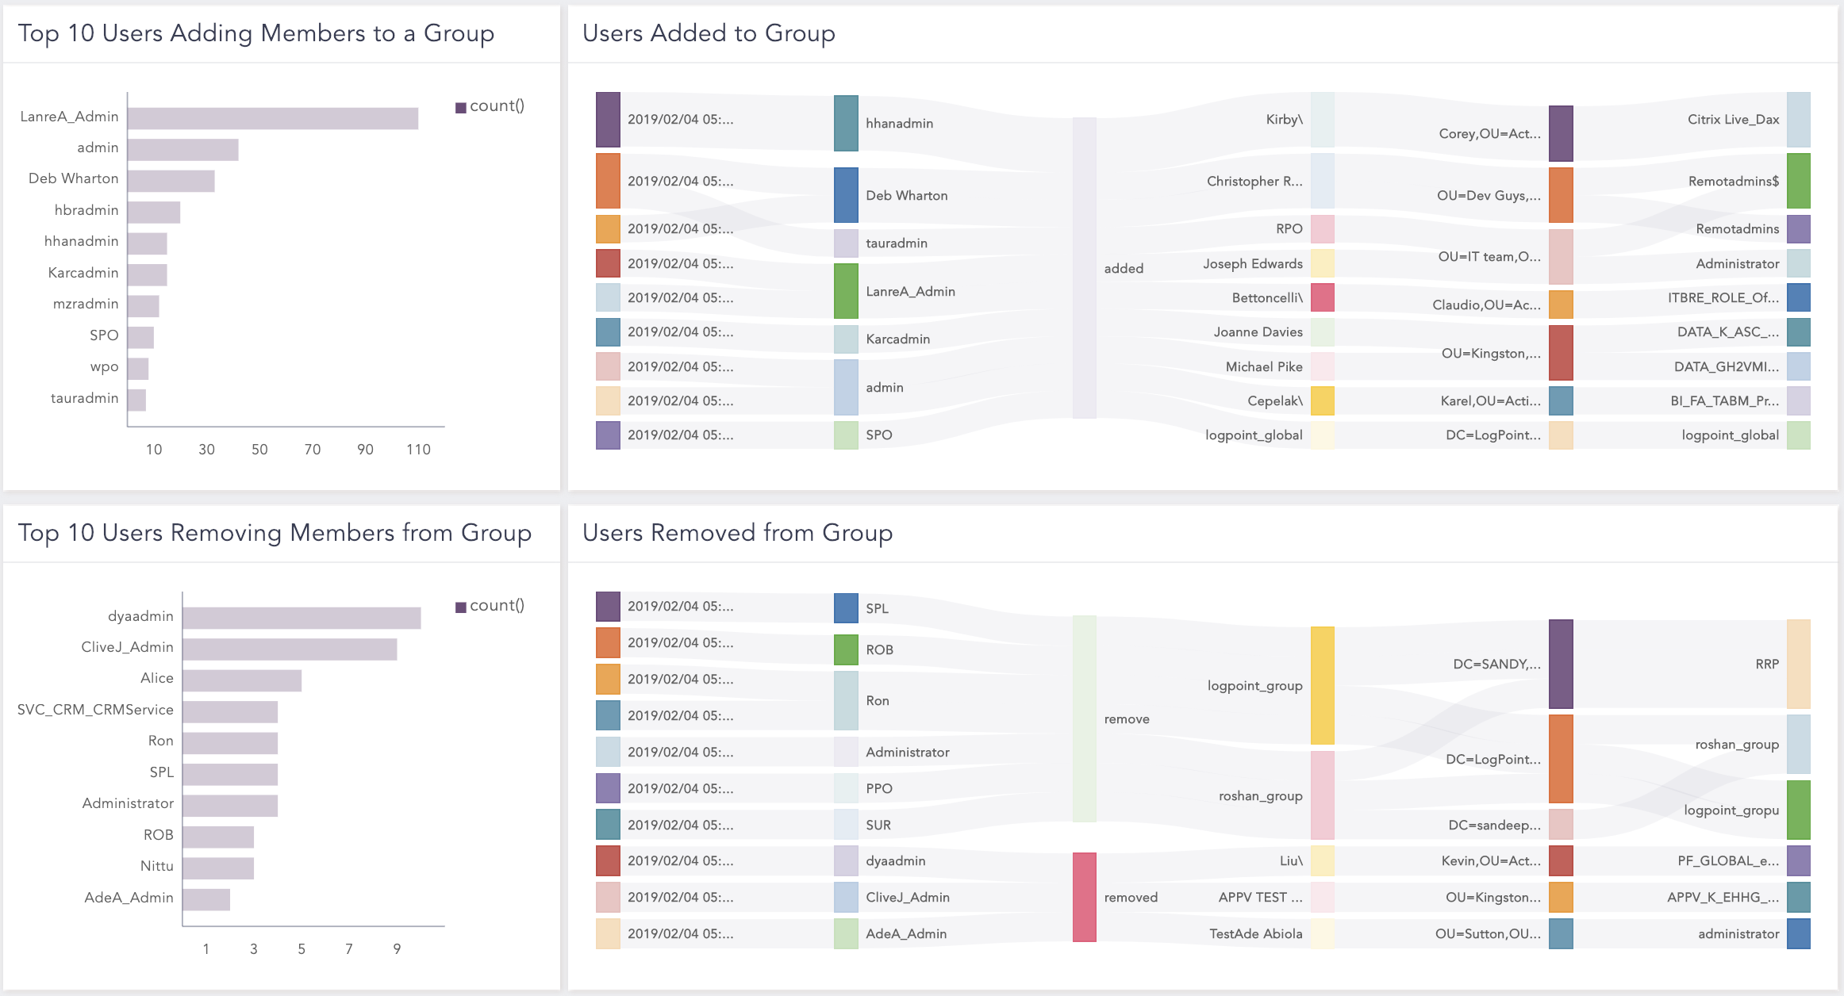Select the dyaadmin bar in removing chart

(x=302, y=618)
